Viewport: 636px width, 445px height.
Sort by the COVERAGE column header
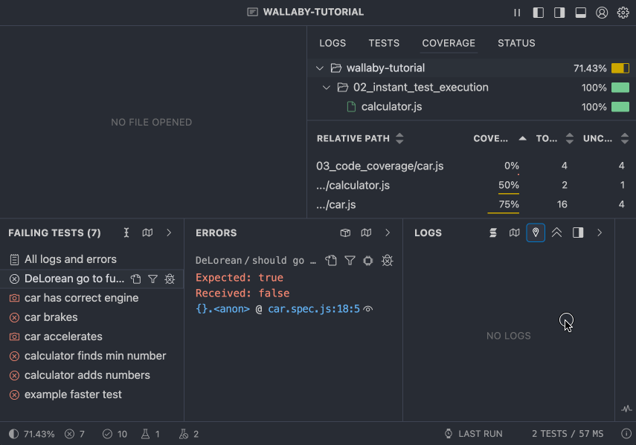492,138
